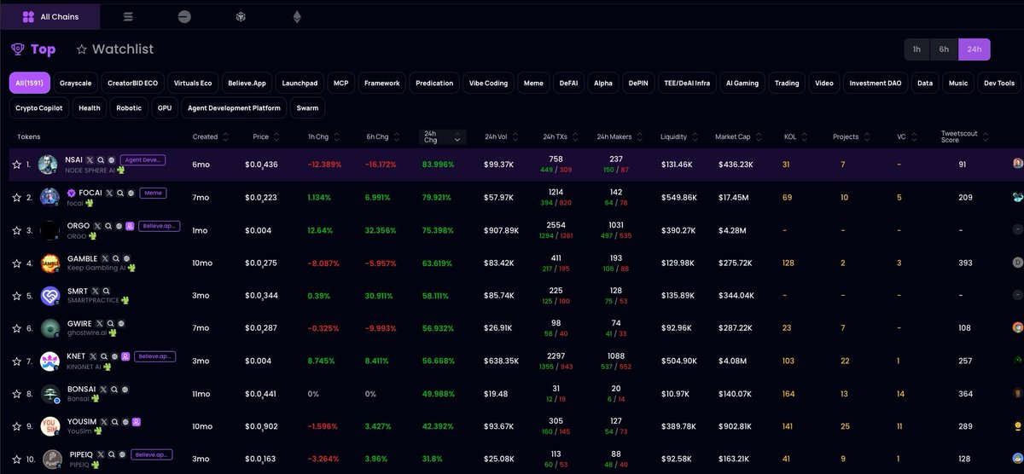Filter by the DeFAI category
Screen dimensions: 1024x474
point(568,84)
